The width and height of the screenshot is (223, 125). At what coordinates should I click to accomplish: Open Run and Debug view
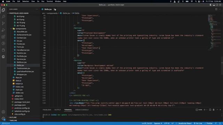(x=3, y=30)
